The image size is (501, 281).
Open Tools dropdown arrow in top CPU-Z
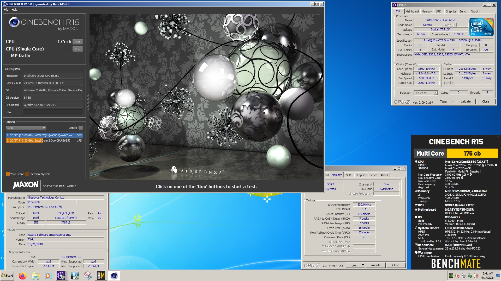coord(453,101)
